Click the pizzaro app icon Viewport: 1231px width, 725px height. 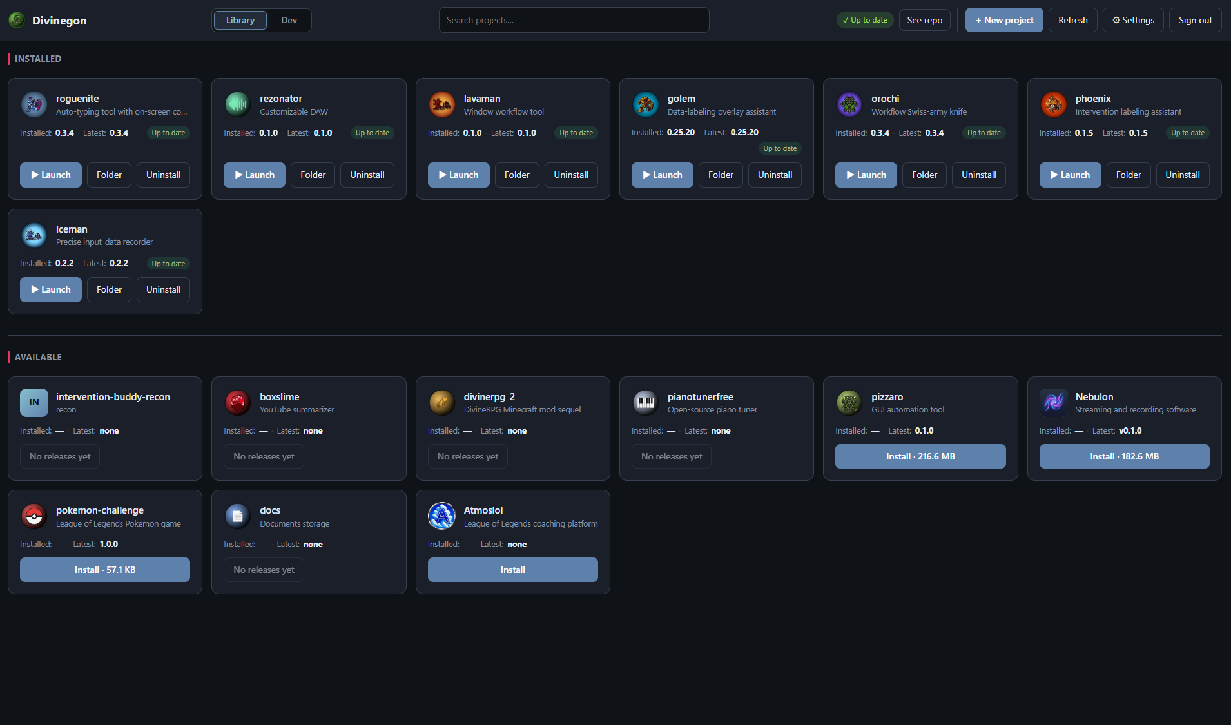tap(849, 403)
